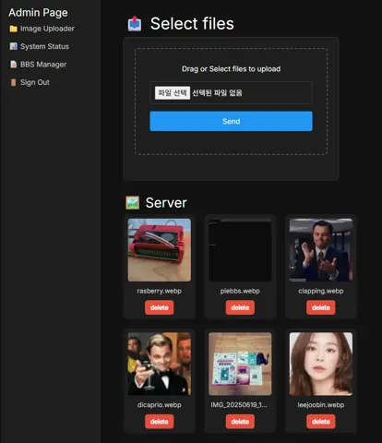Open the clapping.webp thumbnail
Image resolution: width=382 pixels, height=443 pixels.
click(321, 250)
